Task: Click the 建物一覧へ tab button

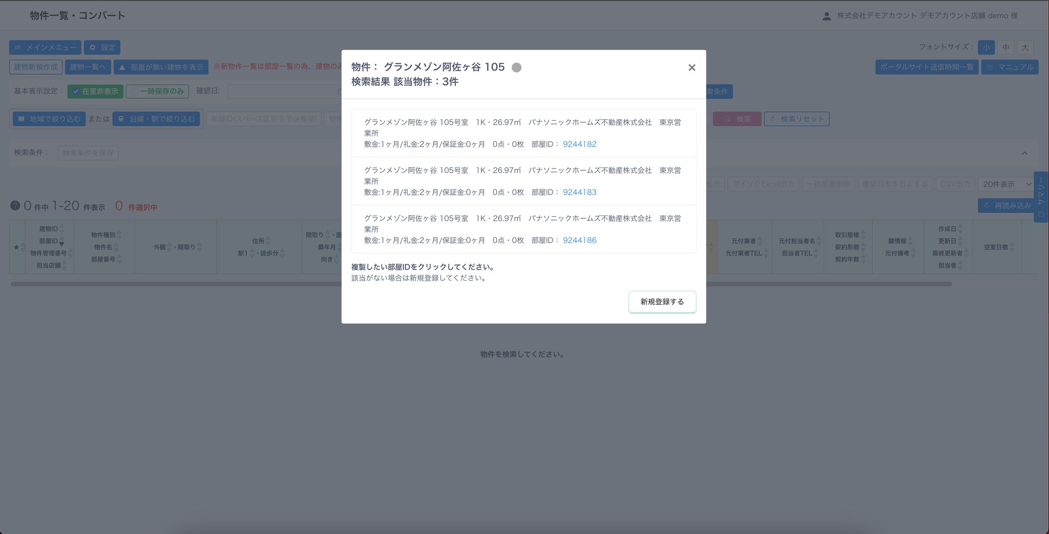Action: pos(88,67)
